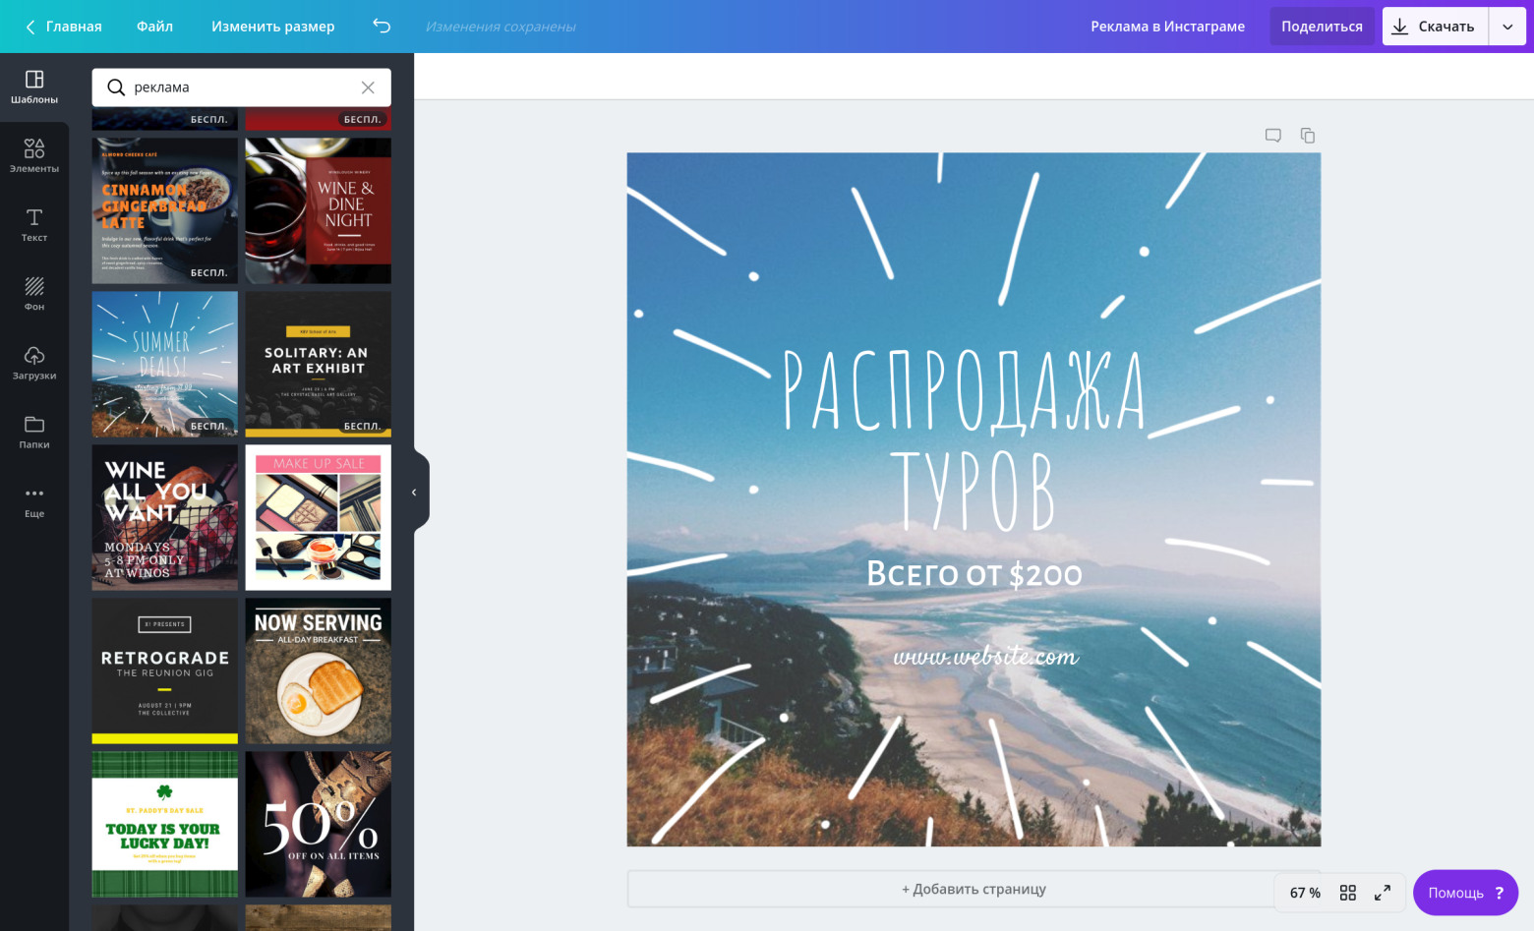This screenshot has width=1534, height=931.
Task: Show more options under Еще
Action: pos(34,500)
